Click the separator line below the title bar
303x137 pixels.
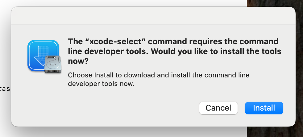pyautogui.click(x=153, y=24)
